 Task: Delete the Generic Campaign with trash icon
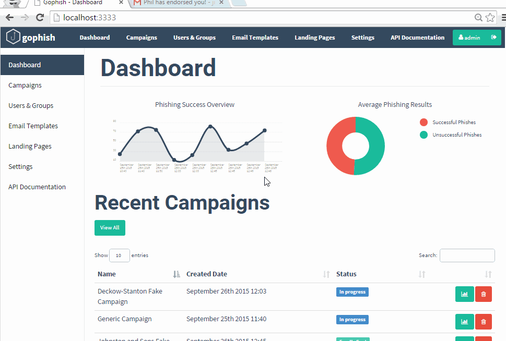[483, 322]
